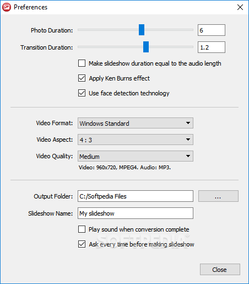Click the Video Quality dropdown arrow

(188, 156)
